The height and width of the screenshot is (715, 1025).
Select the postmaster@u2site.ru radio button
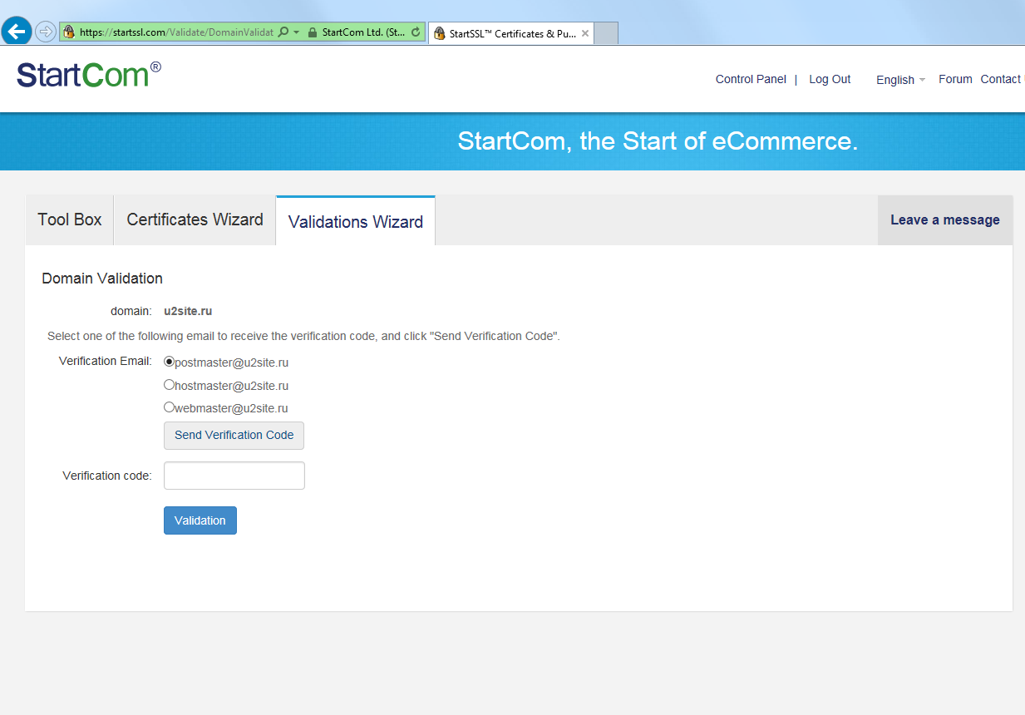pyautogui.click(x=169, y=362)
